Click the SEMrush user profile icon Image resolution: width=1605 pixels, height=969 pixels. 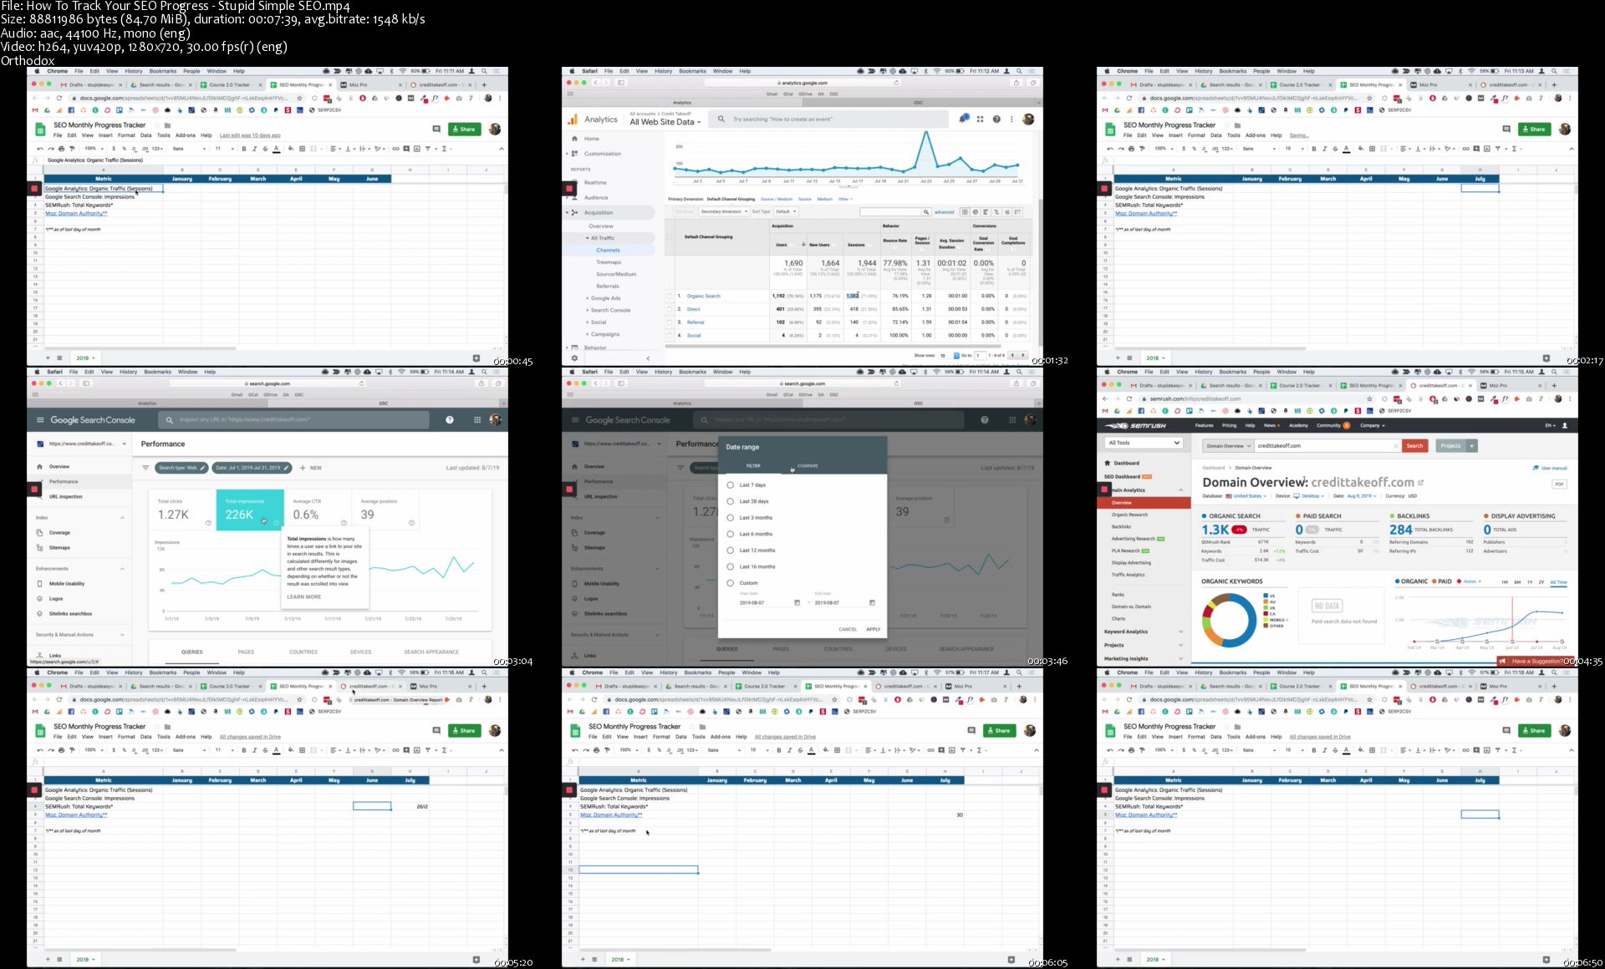(x=1565, y=425)
